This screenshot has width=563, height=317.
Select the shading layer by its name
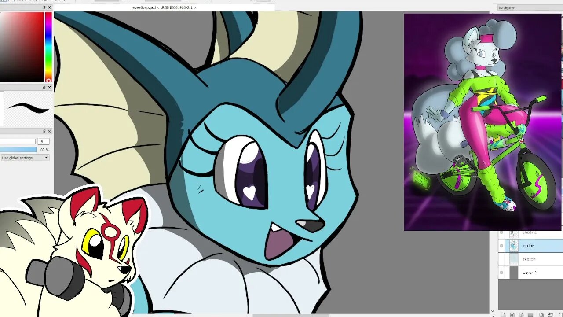pos(530,233)
